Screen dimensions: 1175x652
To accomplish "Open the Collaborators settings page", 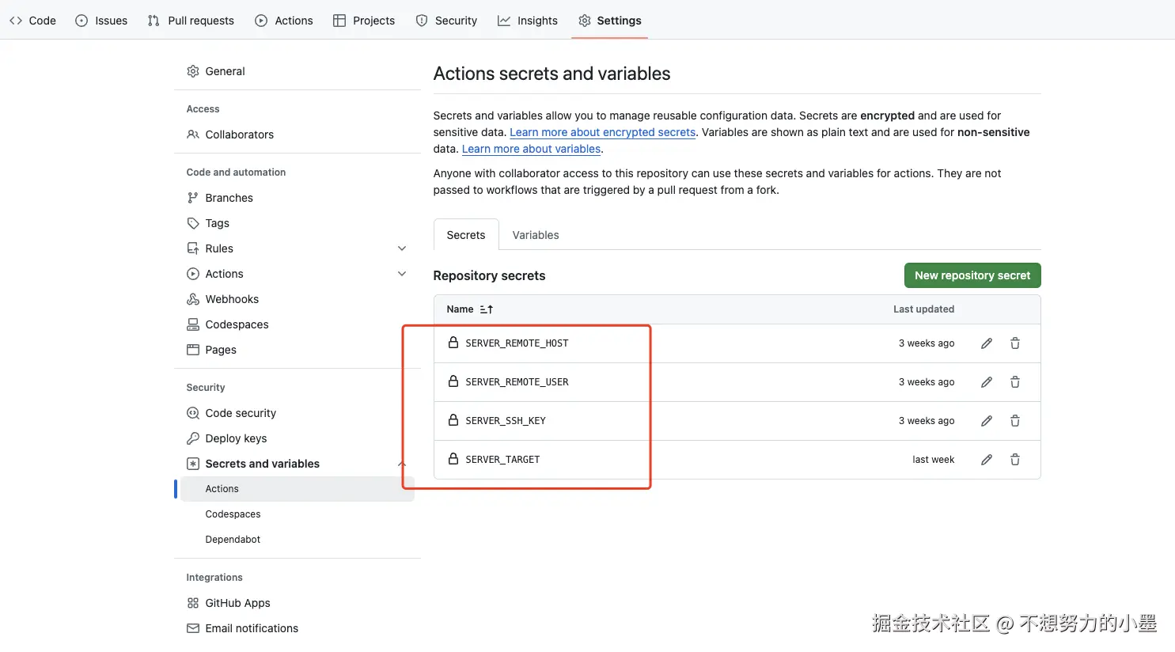I will (239, 135).
